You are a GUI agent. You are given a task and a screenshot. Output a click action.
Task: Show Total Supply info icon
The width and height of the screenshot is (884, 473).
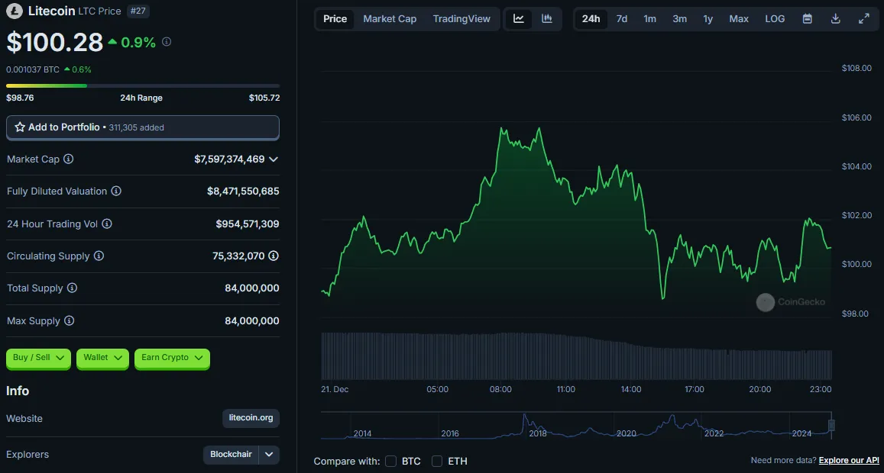(x=72, y=288)
